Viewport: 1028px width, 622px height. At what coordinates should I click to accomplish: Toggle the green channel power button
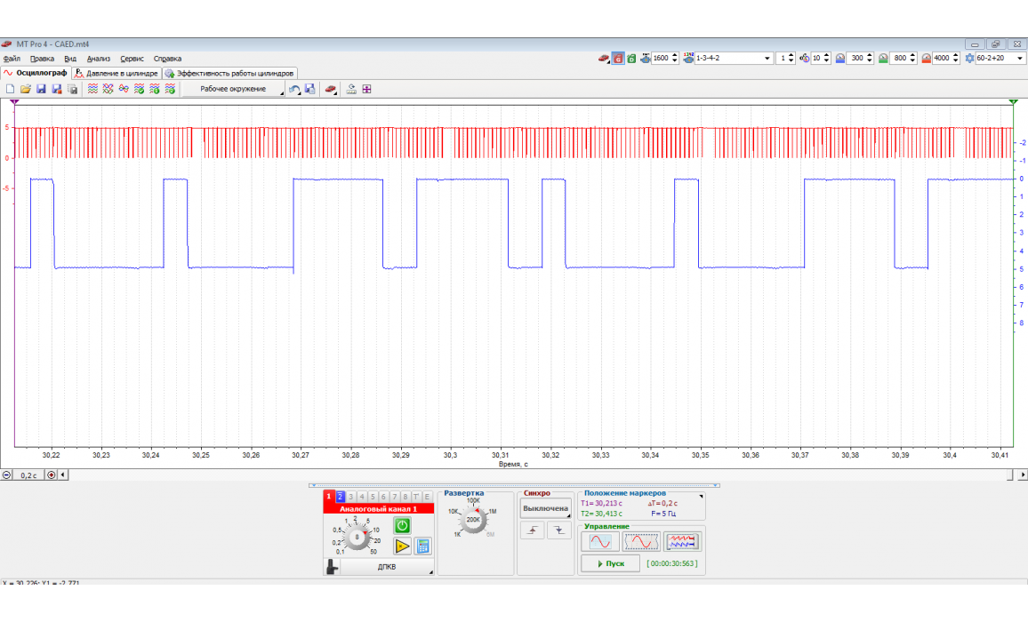(x=403, y=526)
